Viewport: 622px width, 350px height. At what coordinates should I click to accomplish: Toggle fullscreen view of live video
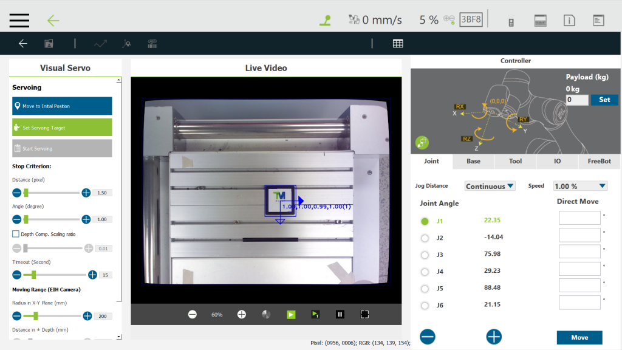364,314
